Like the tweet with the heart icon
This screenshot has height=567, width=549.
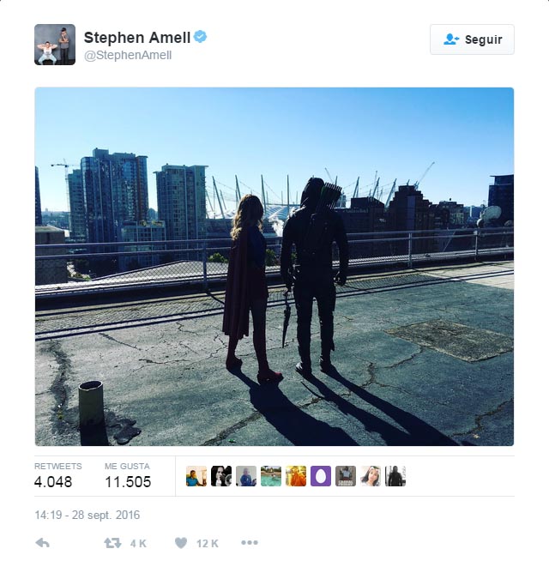coord(181,543)
